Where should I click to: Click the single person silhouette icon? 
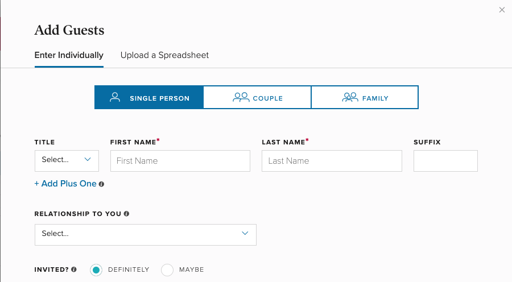pyautogui.click(x=115, y=97)
